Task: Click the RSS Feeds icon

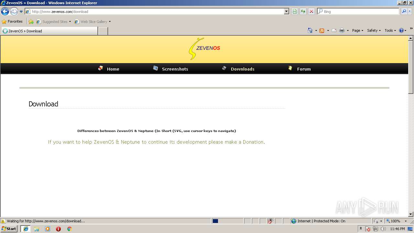Action: (x=322, y=30)
